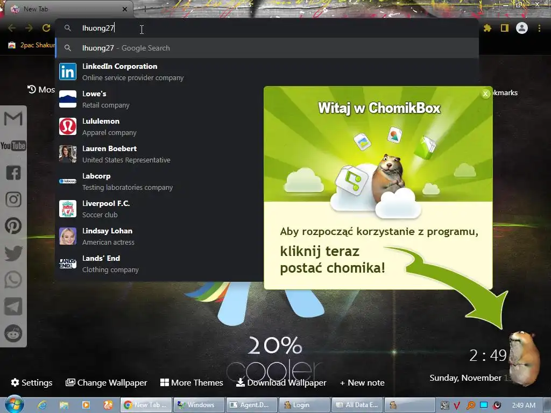The image size is (551, 413).
Task: Click Change Wallpaper
Action: click(x=107, y=382)
